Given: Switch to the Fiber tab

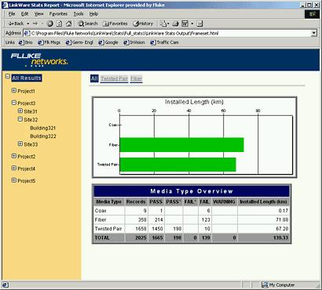Looking at the screenshot, I should click(136, 78).
